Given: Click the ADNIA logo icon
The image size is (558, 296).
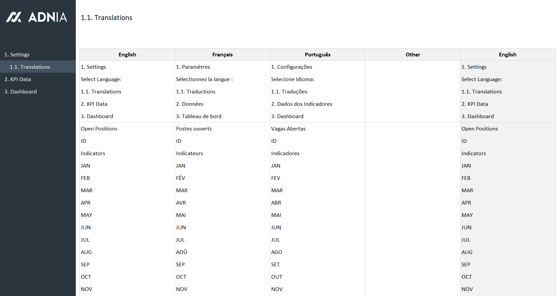Looking at the screenshot, I should [14, 17].
